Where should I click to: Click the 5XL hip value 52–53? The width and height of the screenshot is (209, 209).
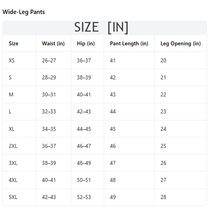point(84,197)
